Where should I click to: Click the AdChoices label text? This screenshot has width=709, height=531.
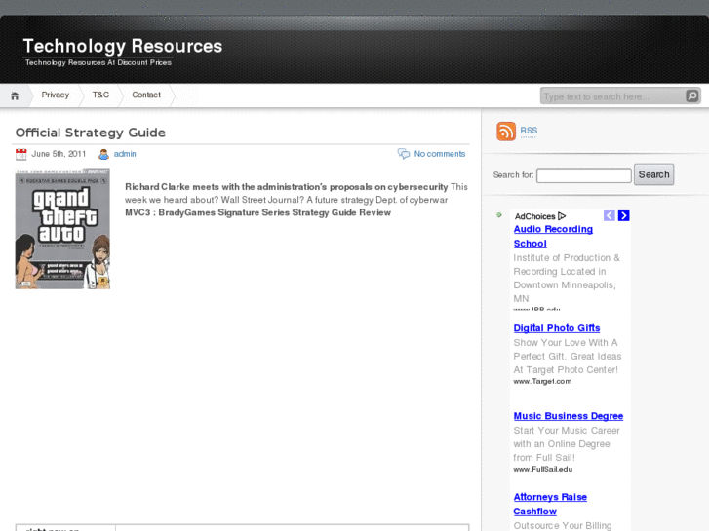click(x=534, y=216)
